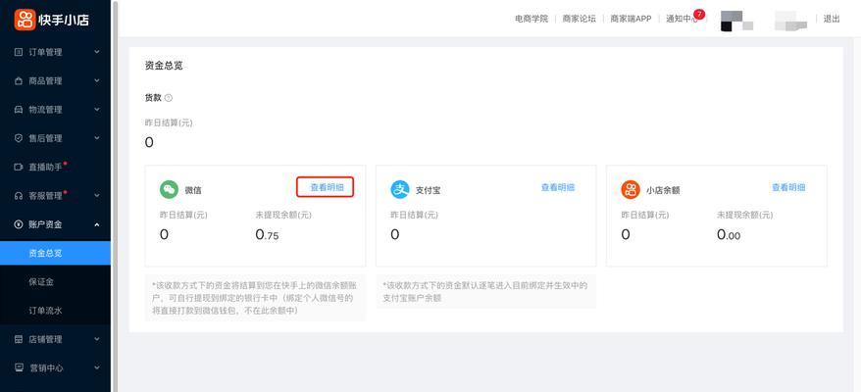Click the red notification badge showing 7
The height and width of the screenshot is (392, 861).
click(699, 14)
